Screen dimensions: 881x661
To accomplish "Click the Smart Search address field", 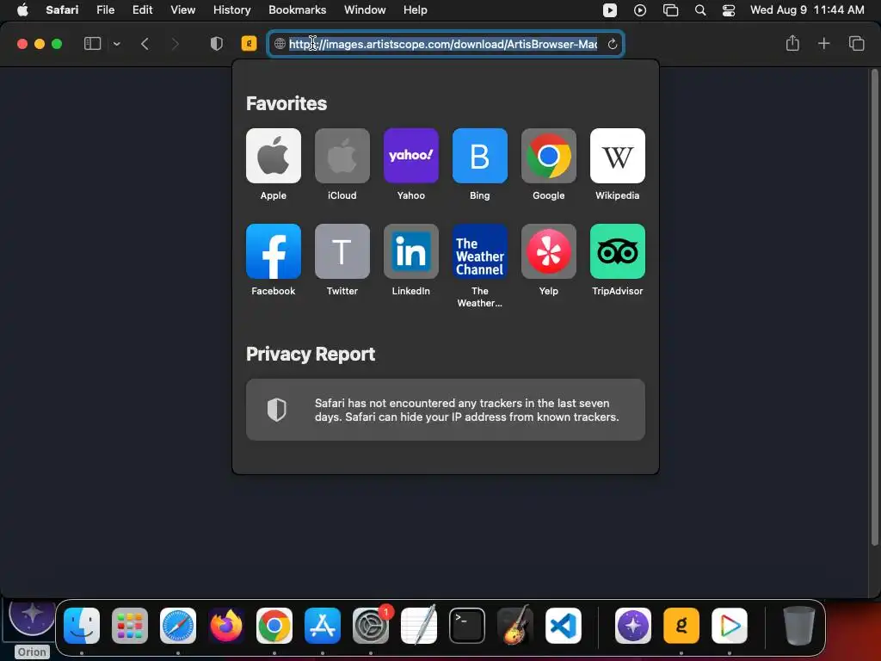I will (446, 44).
